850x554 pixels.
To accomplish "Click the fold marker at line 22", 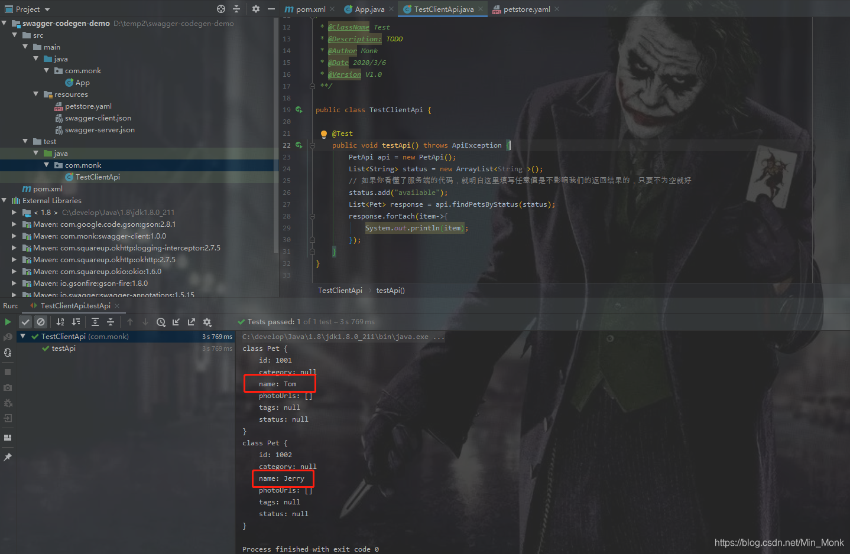I will [312, 145].
